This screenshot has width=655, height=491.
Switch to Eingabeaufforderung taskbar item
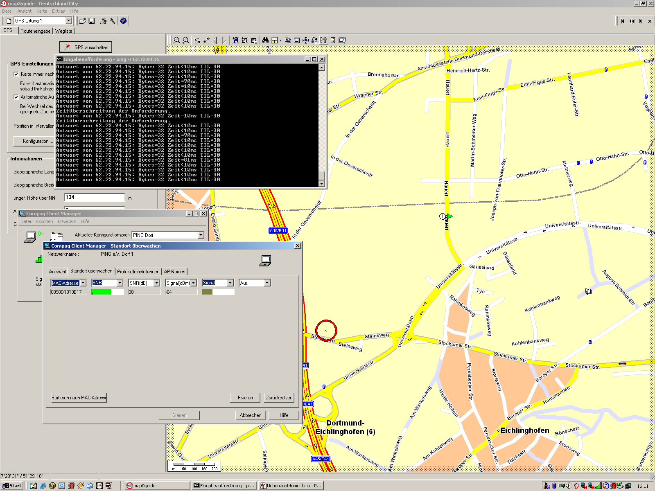click(224, 486)
